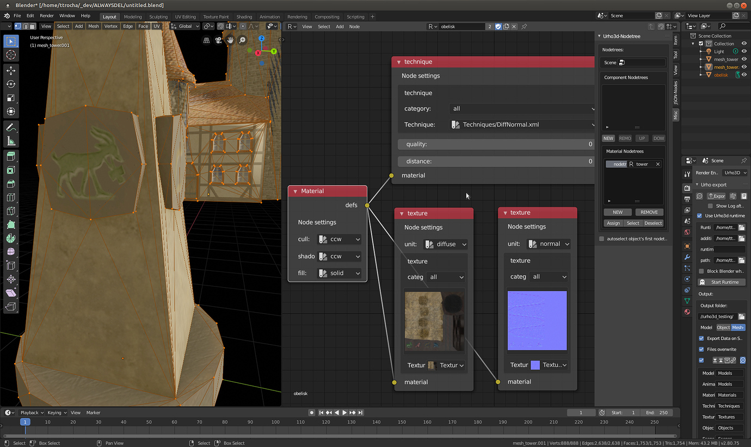Viewport: 751px width, 447px height.
Task: Switch to Modeling workspace tab
Action: point(133,16)
